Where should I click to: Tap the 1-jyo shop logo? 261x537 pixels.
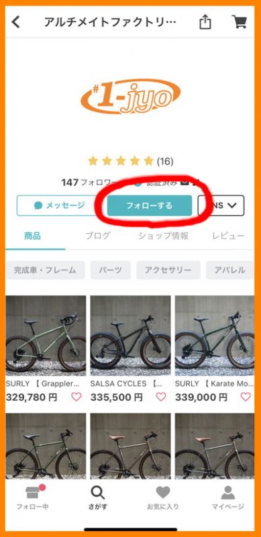click(130, 96)
